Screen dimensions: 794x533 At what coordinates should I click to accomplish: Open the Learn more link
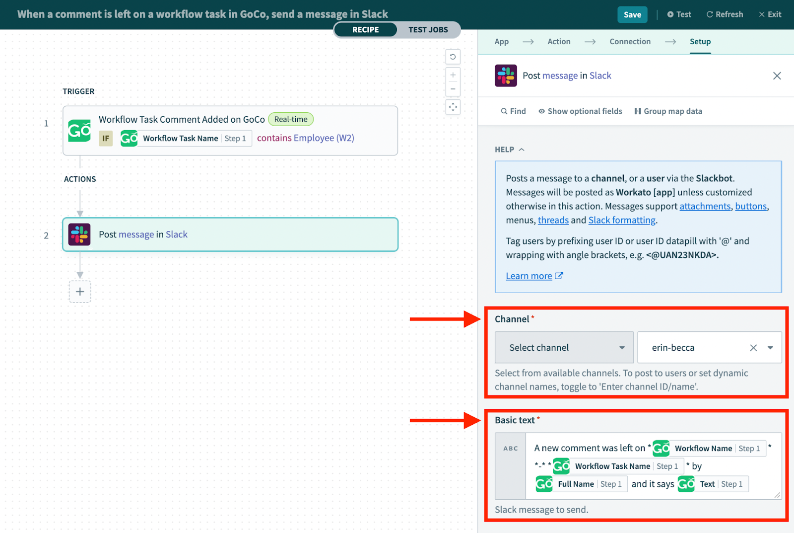click(534, 276)
